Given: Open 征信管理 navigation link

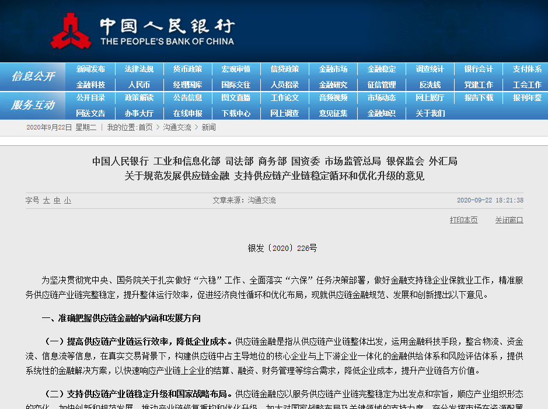Looking at the screenshot, I should (x=382, y=85).
